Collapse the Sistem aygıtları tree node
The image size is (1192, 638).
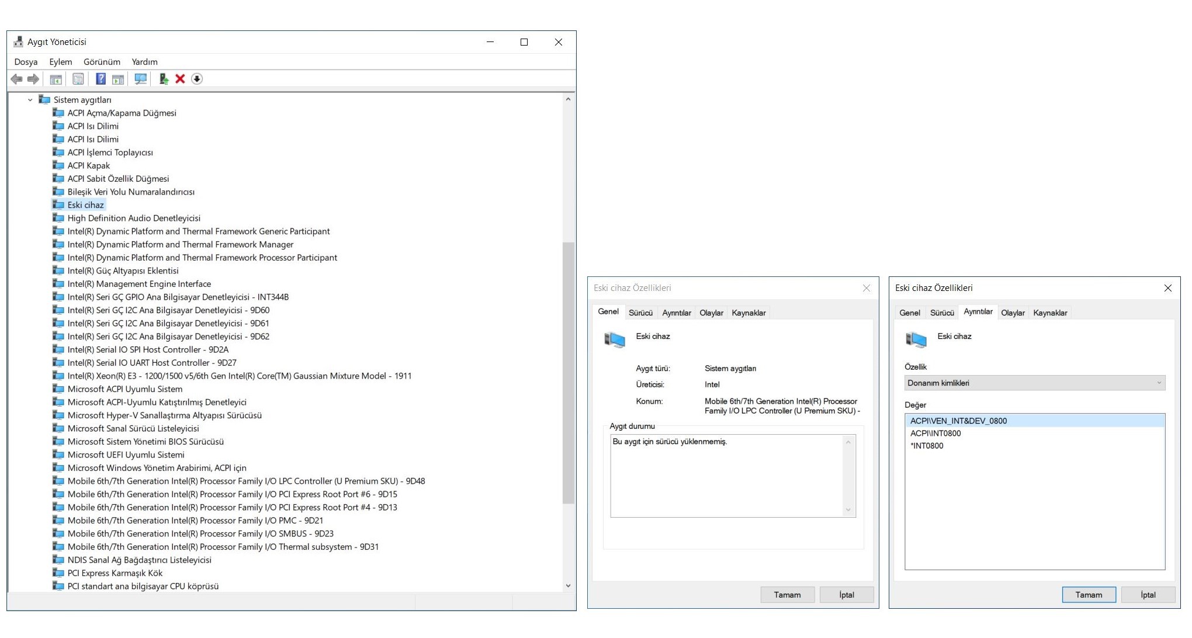coord(30,100)
